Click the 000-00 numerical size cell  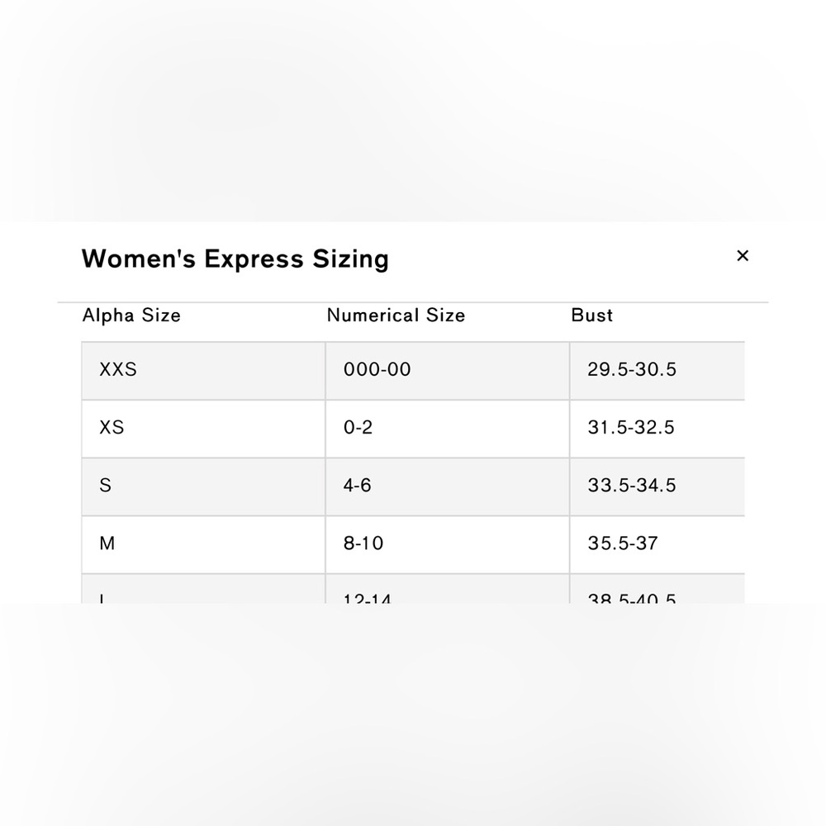[x=447, y=370]
